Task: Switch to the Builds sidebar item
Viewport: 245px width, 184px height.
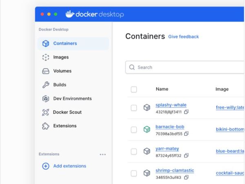Action: pyautogui.click(x=60, y=85)
